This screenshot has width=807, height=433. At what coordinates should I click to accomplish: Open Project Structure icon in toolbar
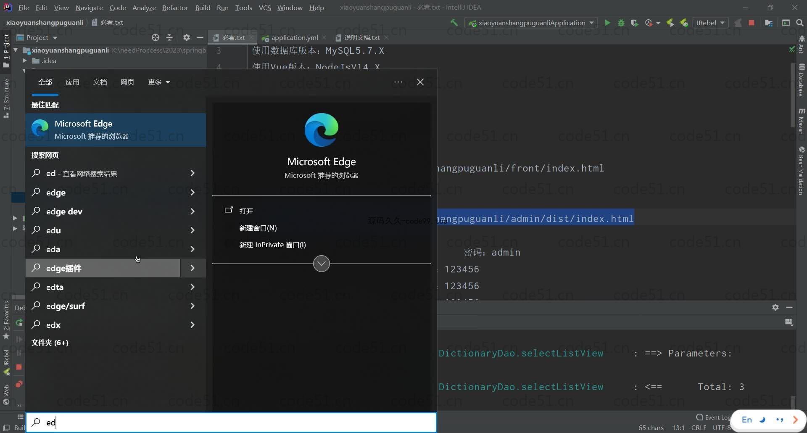[769, 23]
